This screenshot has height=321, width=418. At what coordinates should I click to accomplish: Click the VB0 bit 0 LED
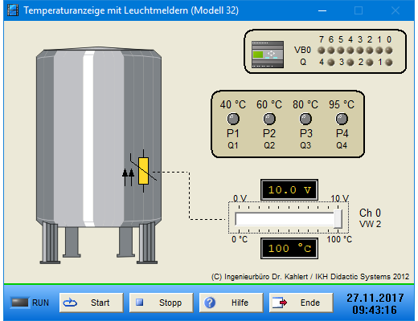coord(389,51)
